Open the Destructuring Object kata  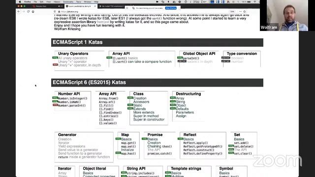181,105
